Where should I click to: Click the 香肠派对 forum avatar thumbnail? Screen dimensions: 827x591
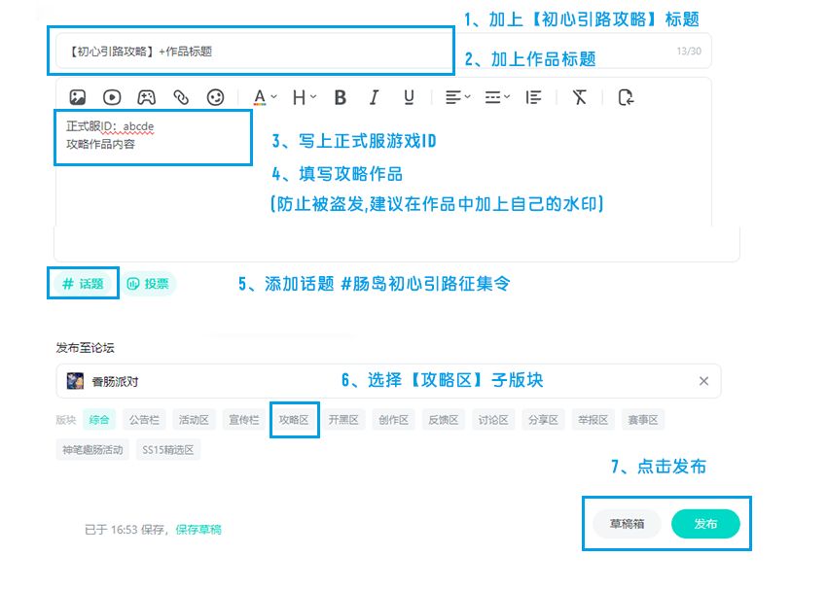(x=75, y=381)
